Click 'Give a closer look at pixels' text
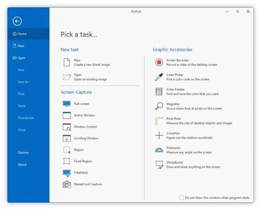Viewport: 261px width, 210px height. 194,109
